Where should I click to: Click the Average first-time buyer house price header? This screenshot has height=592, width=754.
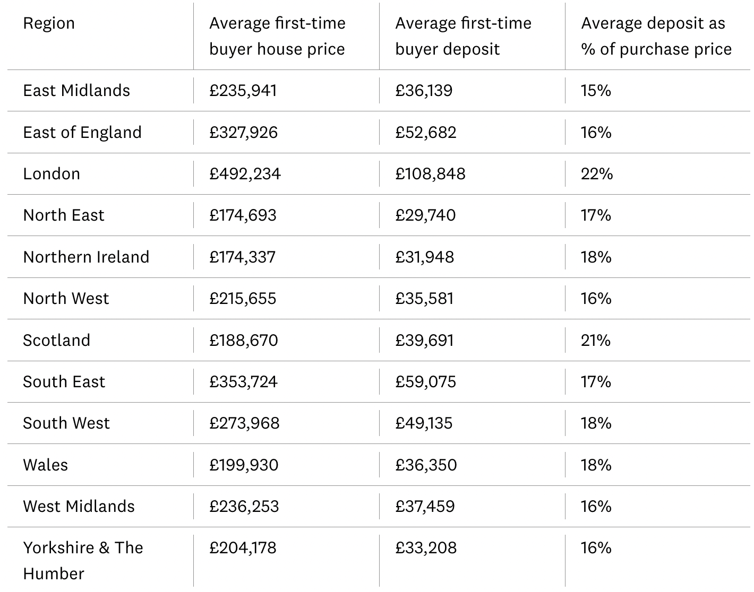click(277, 36)
